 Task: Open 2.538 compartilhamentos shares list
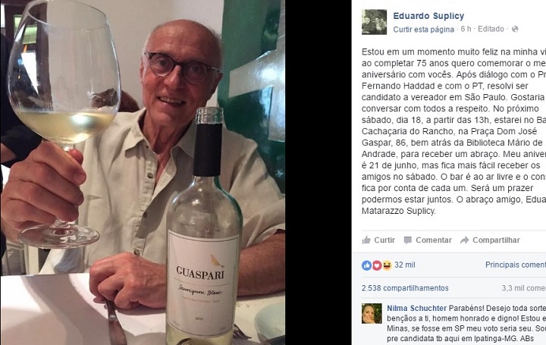point(405,288)
